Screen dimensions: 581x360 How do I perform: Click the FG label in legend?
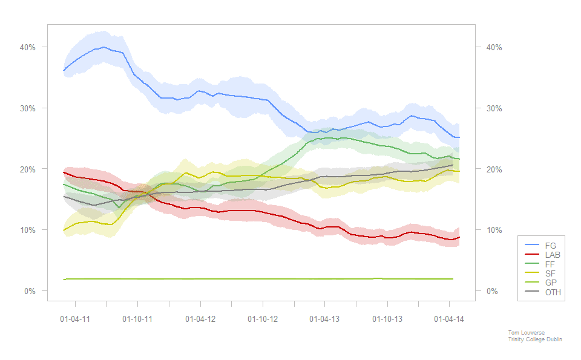pos(550,245)
